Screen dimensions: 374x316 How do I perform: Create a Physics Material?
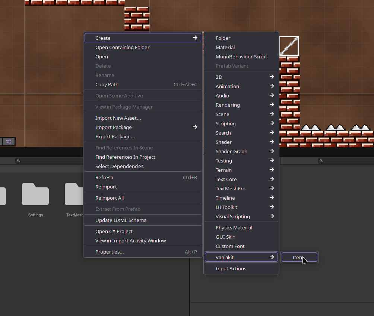[x=241, y=228]
